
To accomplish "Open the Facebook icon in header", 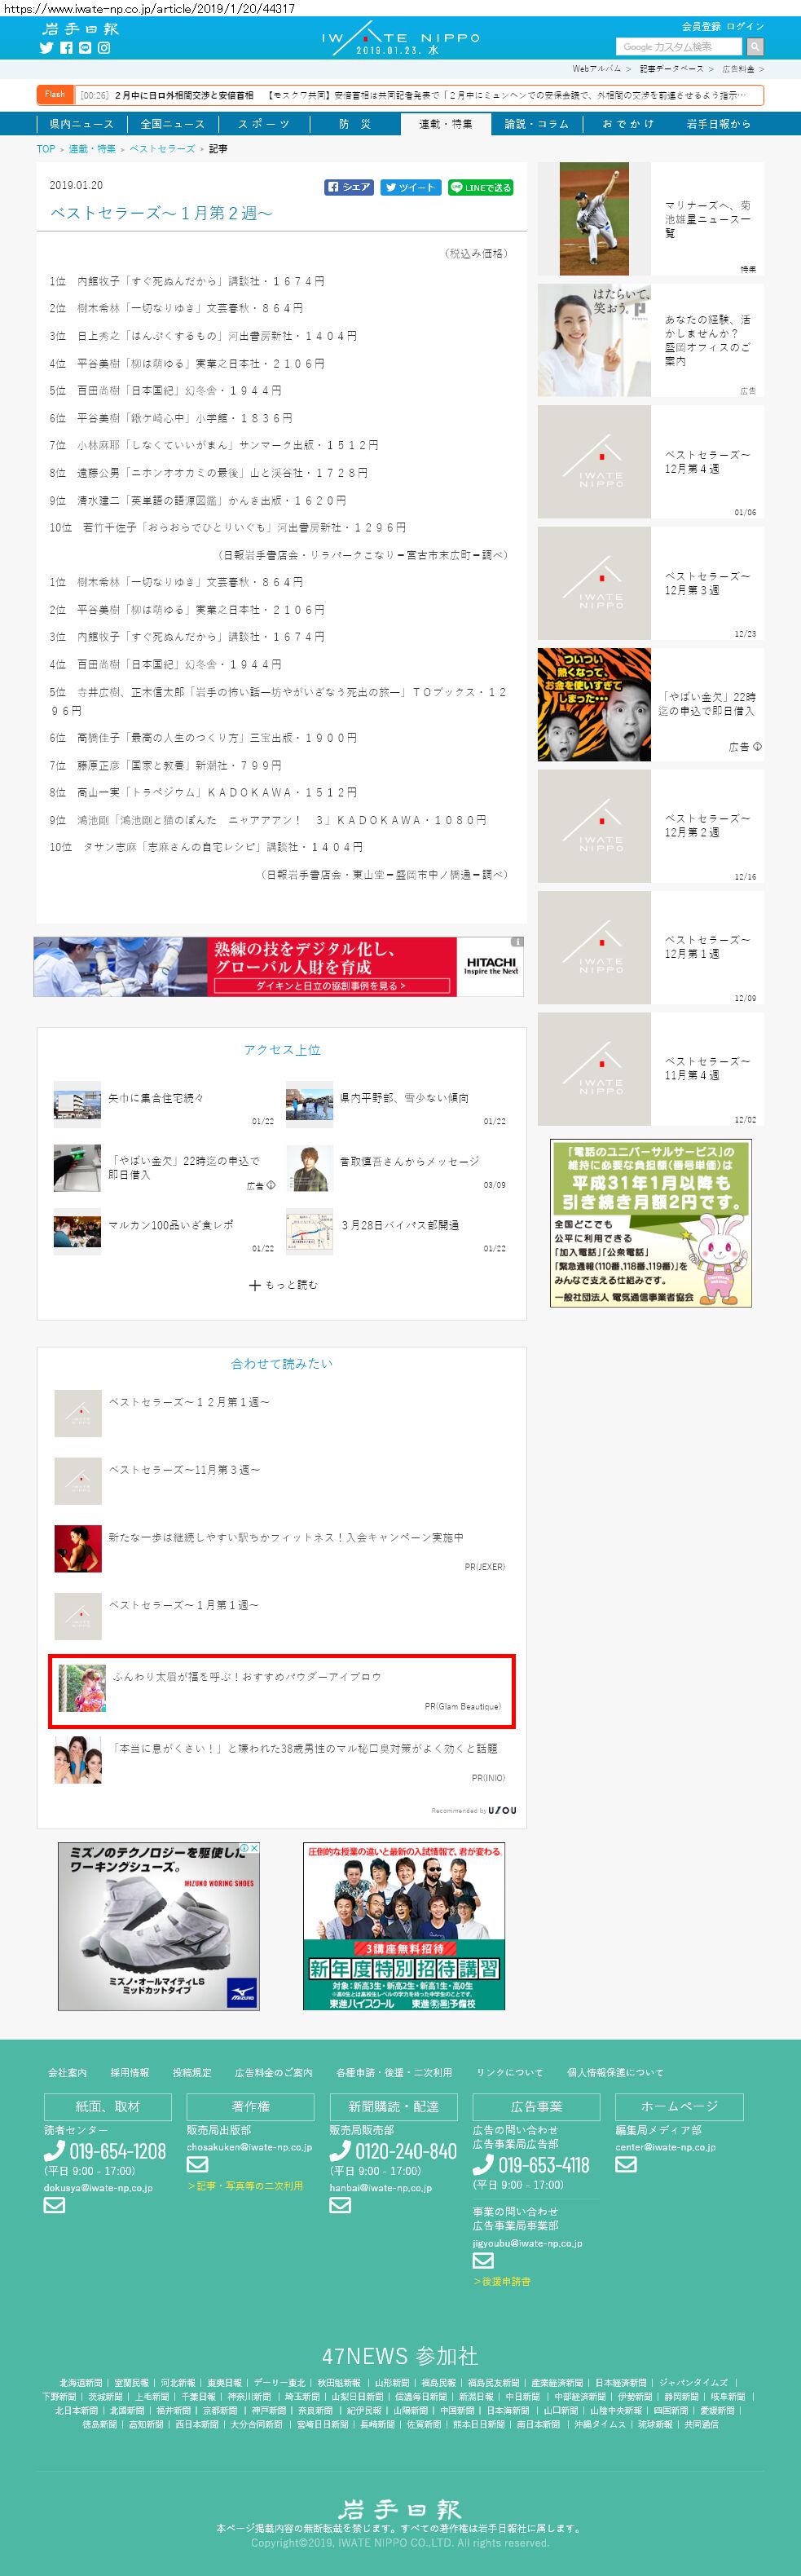I will tap(66, 48).
